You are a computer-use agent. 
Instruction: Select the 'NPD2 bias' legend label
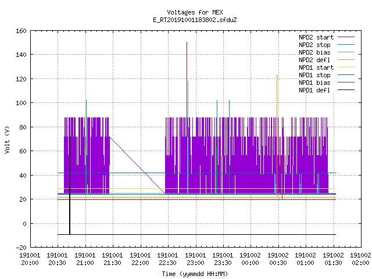(x=314, y=52)
